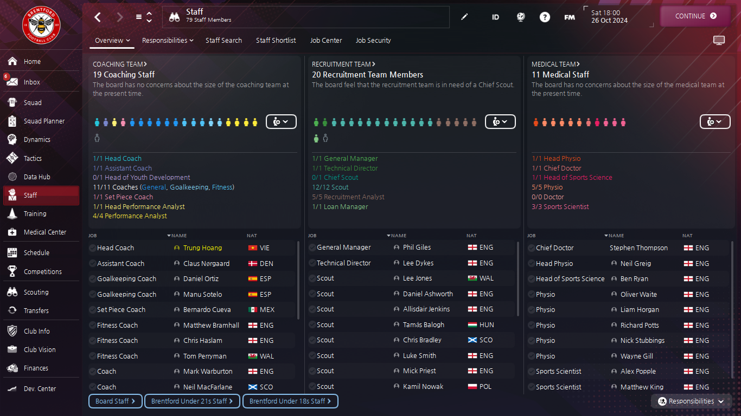Open Coaching Team add staff dropdown
Image resolution: width=741 pixels, height=416 pixels.
[281, 122]
